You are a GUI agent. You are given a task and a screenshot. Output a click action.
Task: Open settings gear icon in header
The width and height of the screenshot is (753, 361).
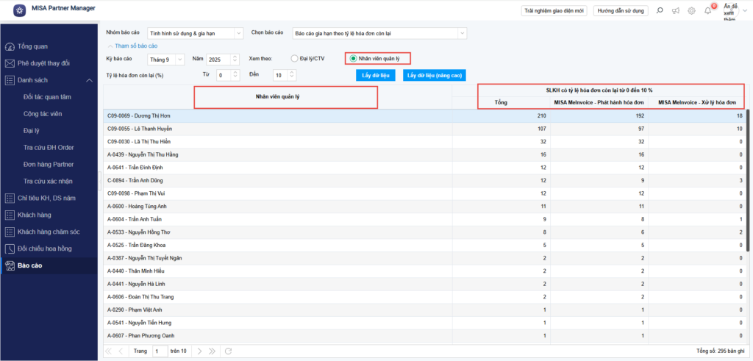[691, 10]
